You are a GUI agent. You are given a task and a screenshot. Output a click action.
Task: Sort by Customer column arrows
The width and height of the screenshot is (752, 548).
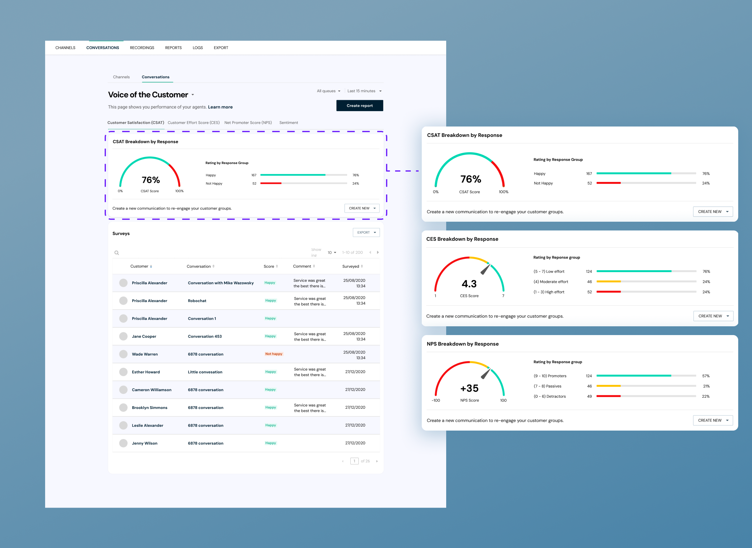[x=151, y=266]
